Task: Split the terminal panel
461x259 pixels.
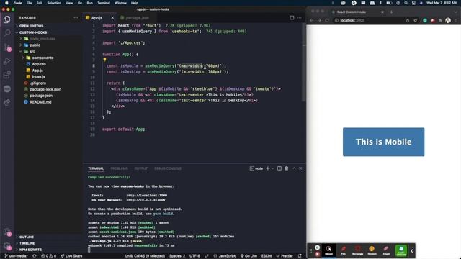Action: pyautogui.click(x=279, y=168)
